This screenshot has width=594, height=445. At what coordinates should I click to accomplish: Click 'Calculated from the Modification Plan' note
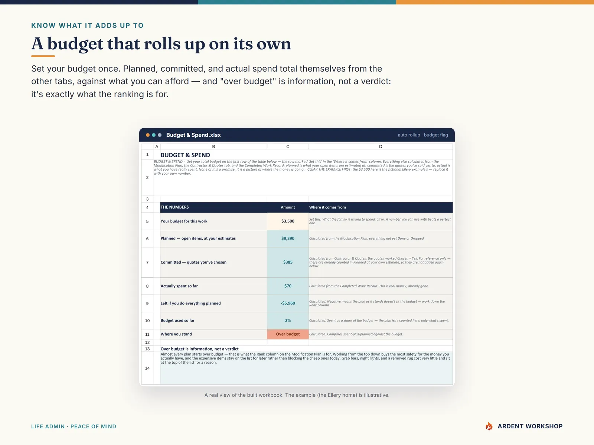click(381, 238)
